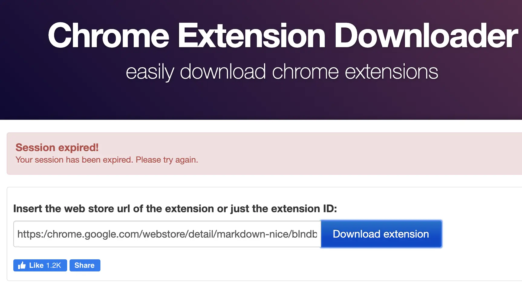Click the 1.2K like count

54,265
